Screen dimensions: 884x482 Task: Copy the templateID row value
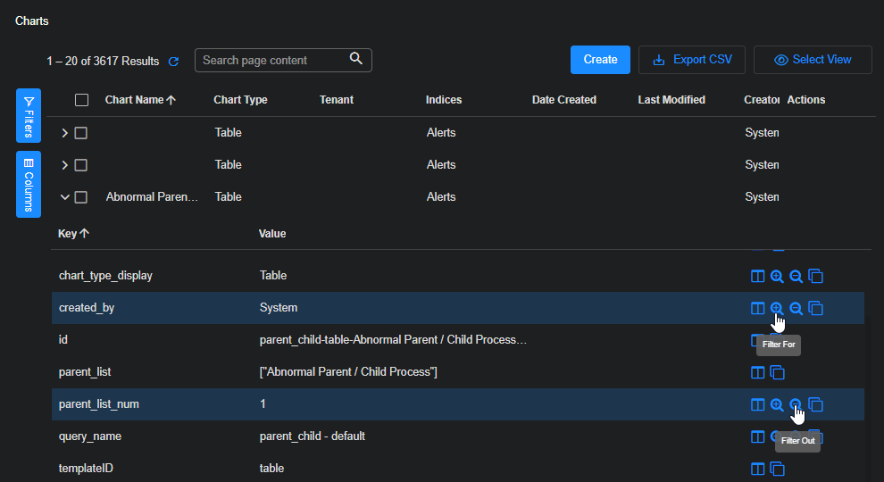(x=777, y=470)
